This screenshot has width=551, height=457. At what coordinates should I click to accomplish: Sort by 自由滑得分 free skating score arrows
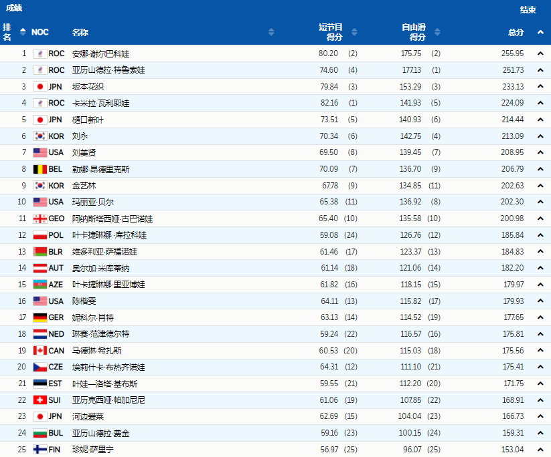click(437, 32)
